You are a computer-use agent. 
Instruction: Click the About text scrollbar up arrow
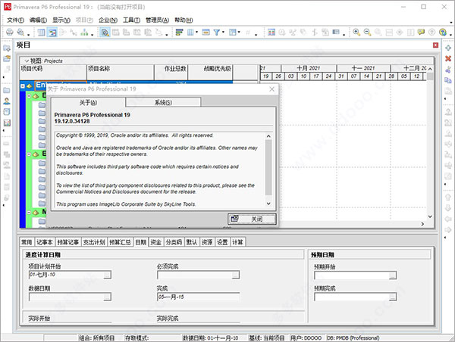268,136
